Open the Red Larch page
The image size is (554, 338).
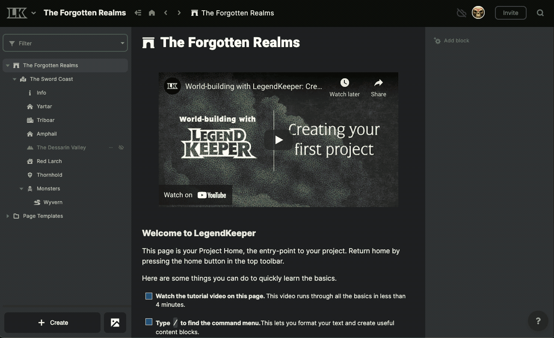coord(49,161)
